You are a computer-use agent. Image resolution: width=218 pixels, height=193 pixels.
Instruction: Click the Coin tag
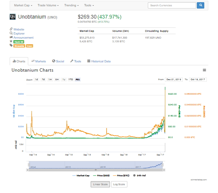29,46
